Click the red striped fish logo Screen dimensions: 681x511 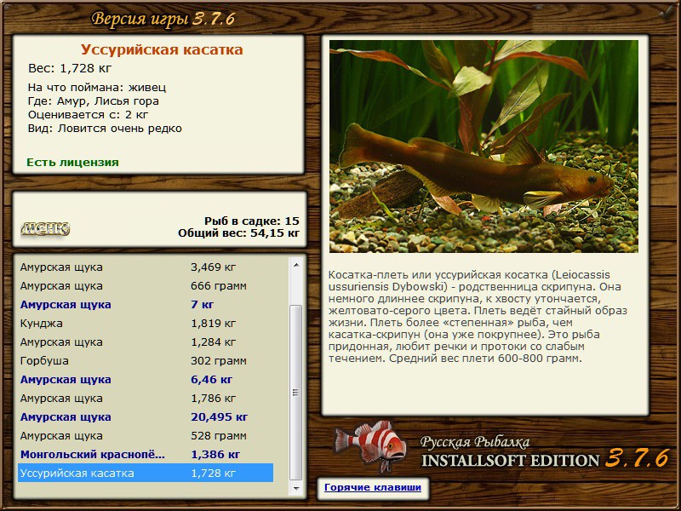pyautogui.click(x=370, y=445)
